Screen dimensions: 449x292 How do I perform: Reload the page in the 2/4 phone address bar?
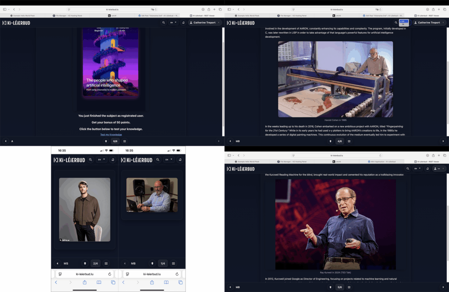(110, 274)
